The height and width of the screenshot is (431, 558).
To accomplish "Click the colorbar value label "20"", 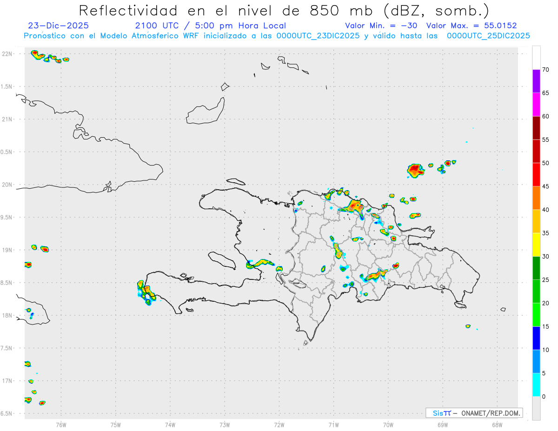I will click(x=546, y=303).
